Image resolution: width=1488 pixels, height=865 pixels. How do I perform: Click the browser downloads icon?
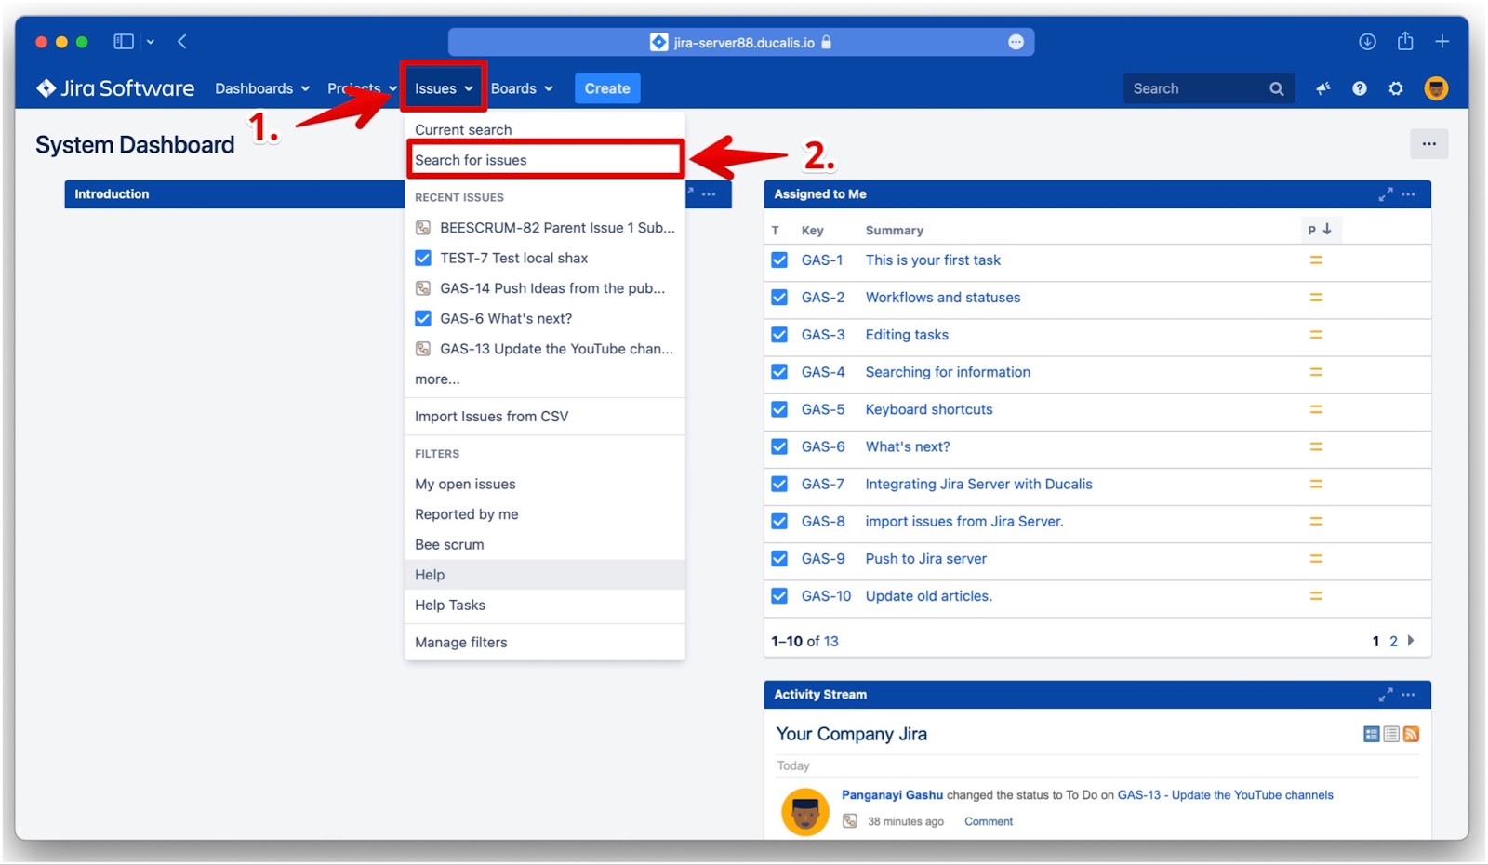[x=1367, y=42]
